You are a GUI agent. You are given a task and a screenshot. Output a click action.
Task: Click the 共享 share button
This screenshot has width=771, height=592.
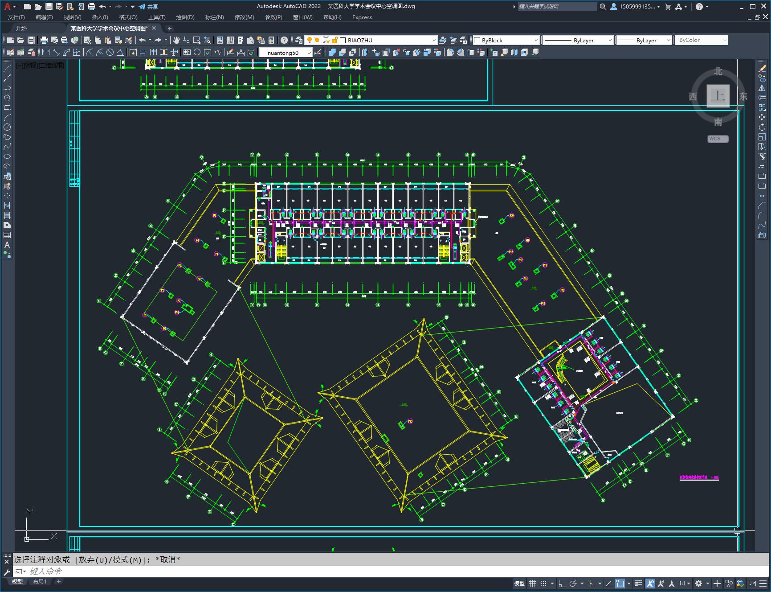click(148, 7)
